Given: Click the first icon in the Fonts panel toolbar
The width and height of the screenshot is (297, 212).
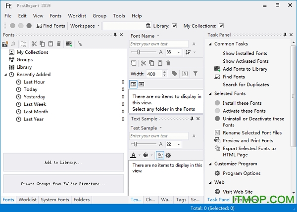Looking at the screenshot, I should click(5, 44).
